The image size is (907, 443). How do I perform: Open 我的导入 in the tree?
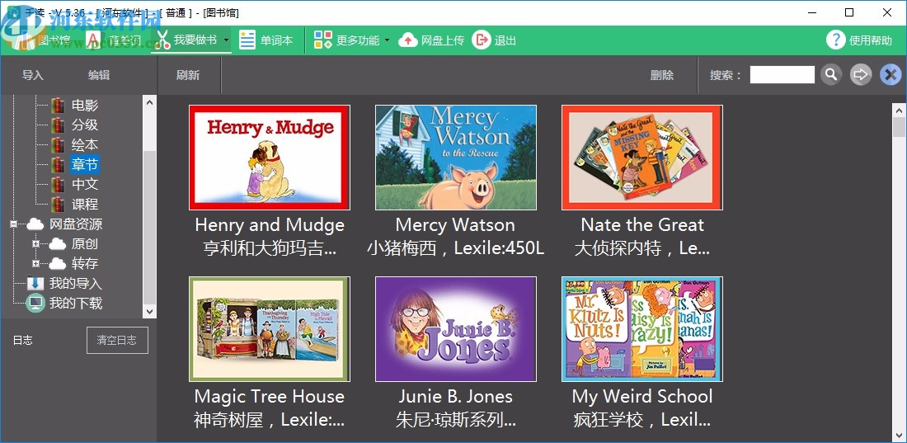(x=75, y=283)
